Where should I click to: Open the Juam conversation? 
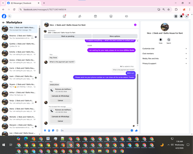(x=19, y=77)
